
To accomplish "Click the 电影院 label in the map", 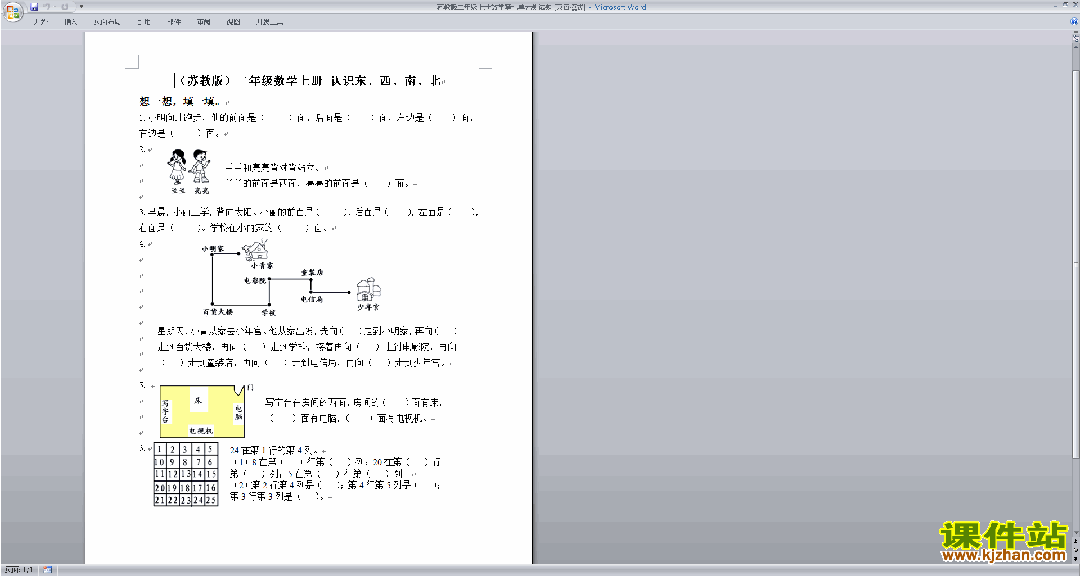I will point(255,280).
